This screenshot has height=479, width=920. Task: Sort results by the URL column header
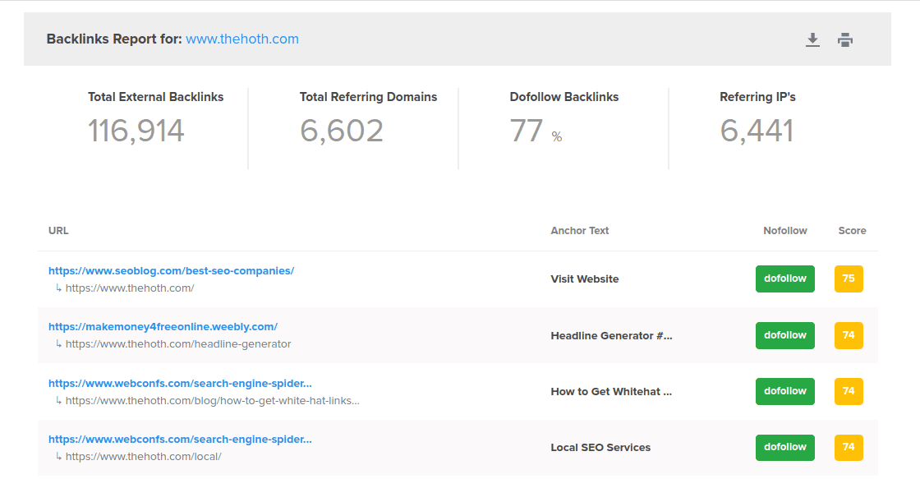point(58,230)
